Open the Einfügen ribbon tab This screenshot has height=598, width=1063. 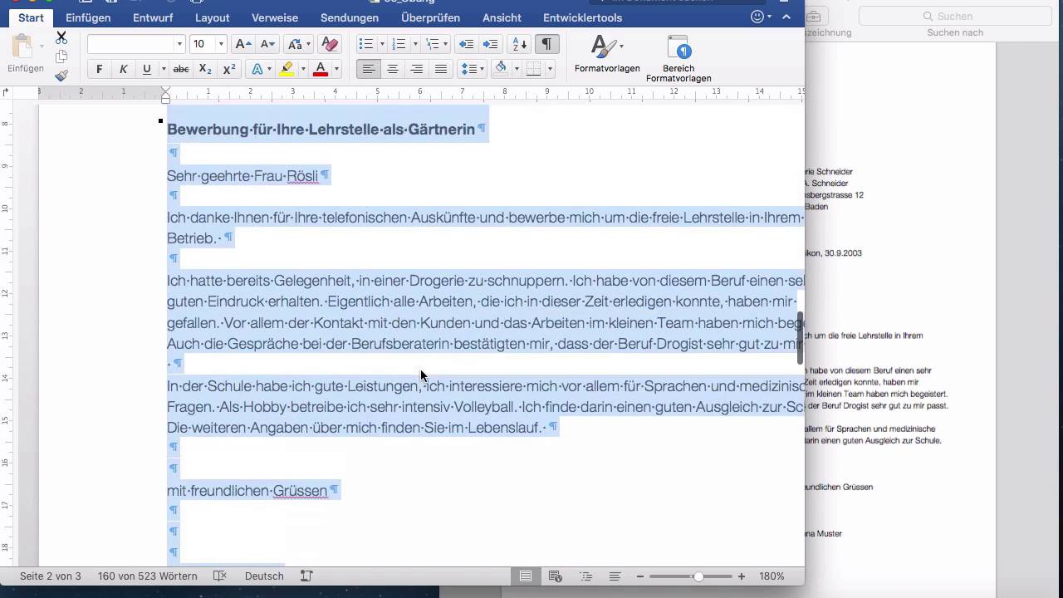point(88,17)
